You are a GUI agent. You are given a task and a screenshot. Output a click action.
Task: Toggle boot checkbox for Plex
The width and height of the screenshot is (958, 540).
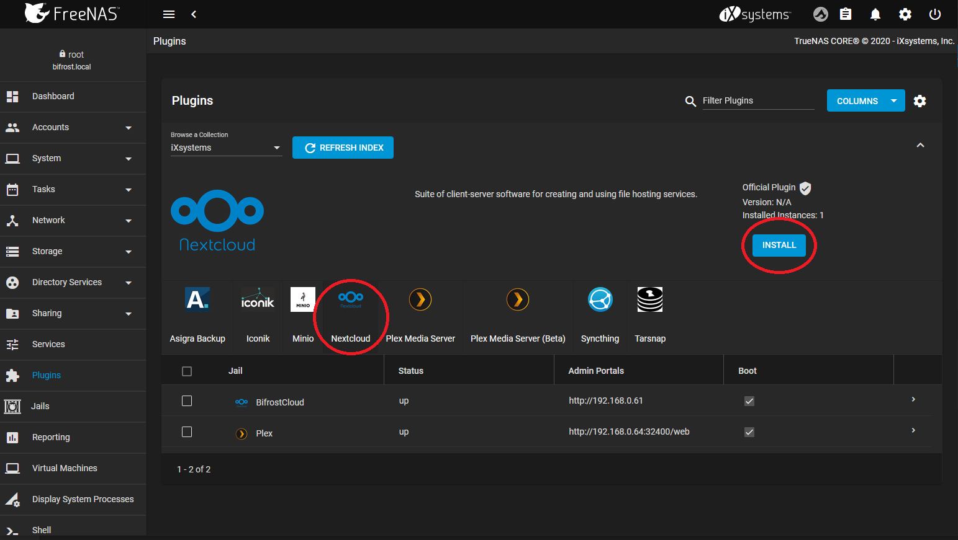[749, 432]
